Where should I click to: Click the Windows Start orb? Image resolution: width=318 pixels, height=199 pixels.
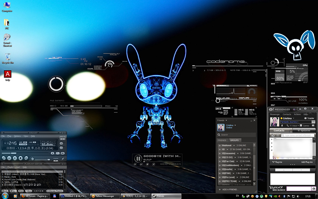click(5, 196)
